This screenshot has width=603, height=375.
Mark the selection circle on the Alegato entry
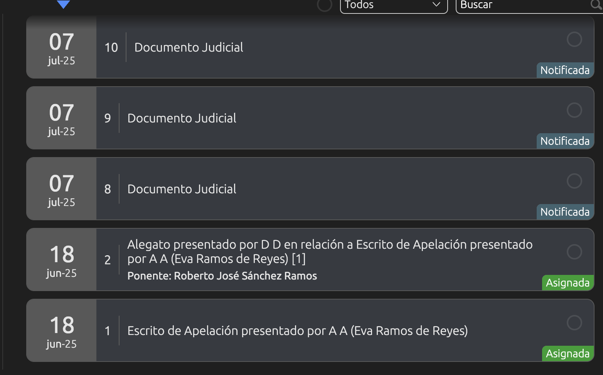point(574,252)
